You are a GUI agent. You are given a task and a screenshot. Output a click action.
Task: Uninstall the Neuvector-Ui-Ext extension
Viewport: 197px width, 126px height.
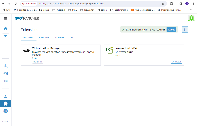[x=176, y=62]
